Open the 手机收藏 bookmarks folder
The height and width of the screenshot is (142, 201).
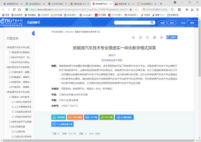(x=56, y=15)
